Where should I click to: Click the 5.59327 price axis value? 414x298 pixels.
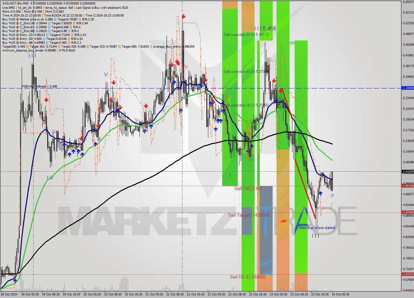408,2
